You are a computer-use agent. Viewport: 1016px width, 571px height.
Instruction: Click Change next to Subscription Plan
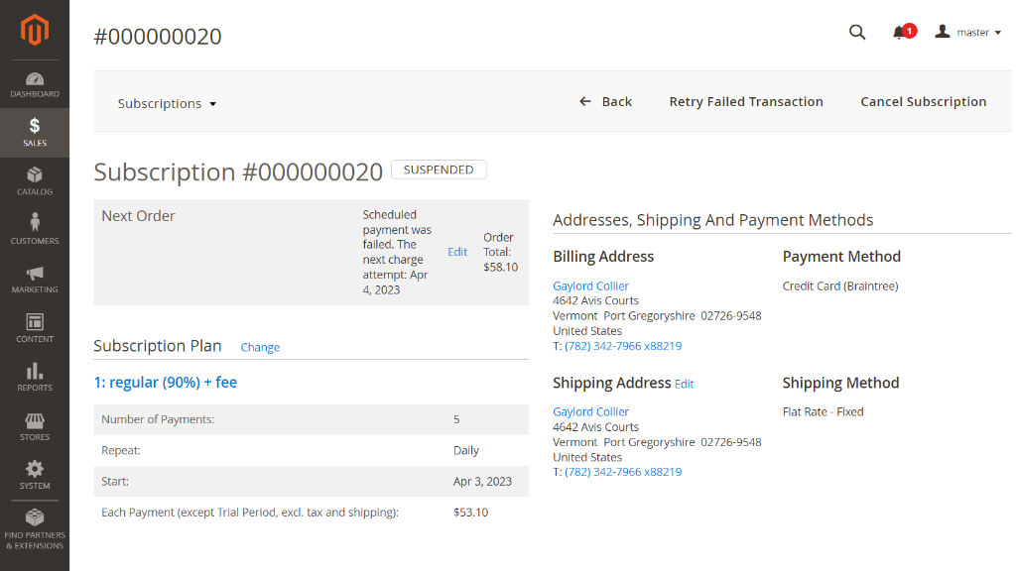coord(260,347)
